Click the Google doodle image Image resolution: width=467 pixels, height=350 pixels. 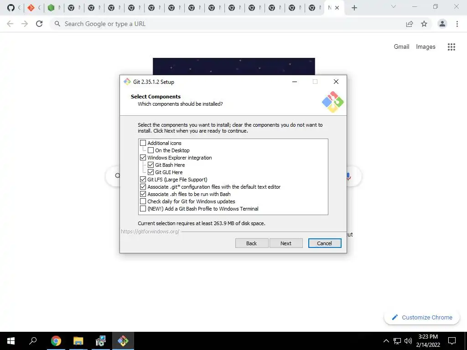234,67
